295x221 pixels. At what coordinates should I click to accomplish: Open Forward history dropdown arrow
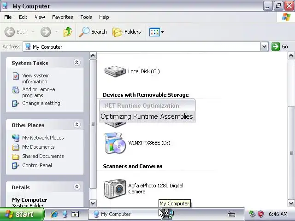tap(56, 32)
